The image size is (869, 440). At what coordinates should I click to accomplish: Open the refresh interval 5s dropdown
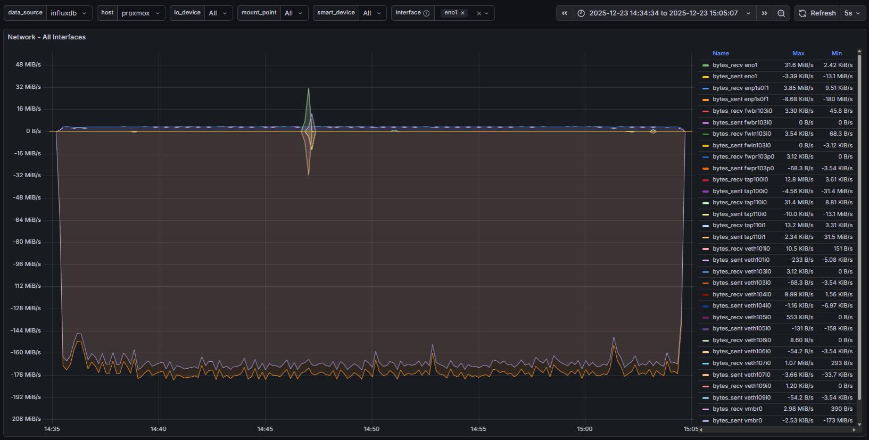[x=852, y=13]
